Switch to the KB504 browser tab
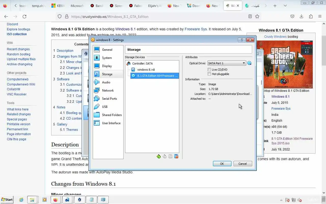Viewport: 326px width, 204px height. click(x=58, y=6)
